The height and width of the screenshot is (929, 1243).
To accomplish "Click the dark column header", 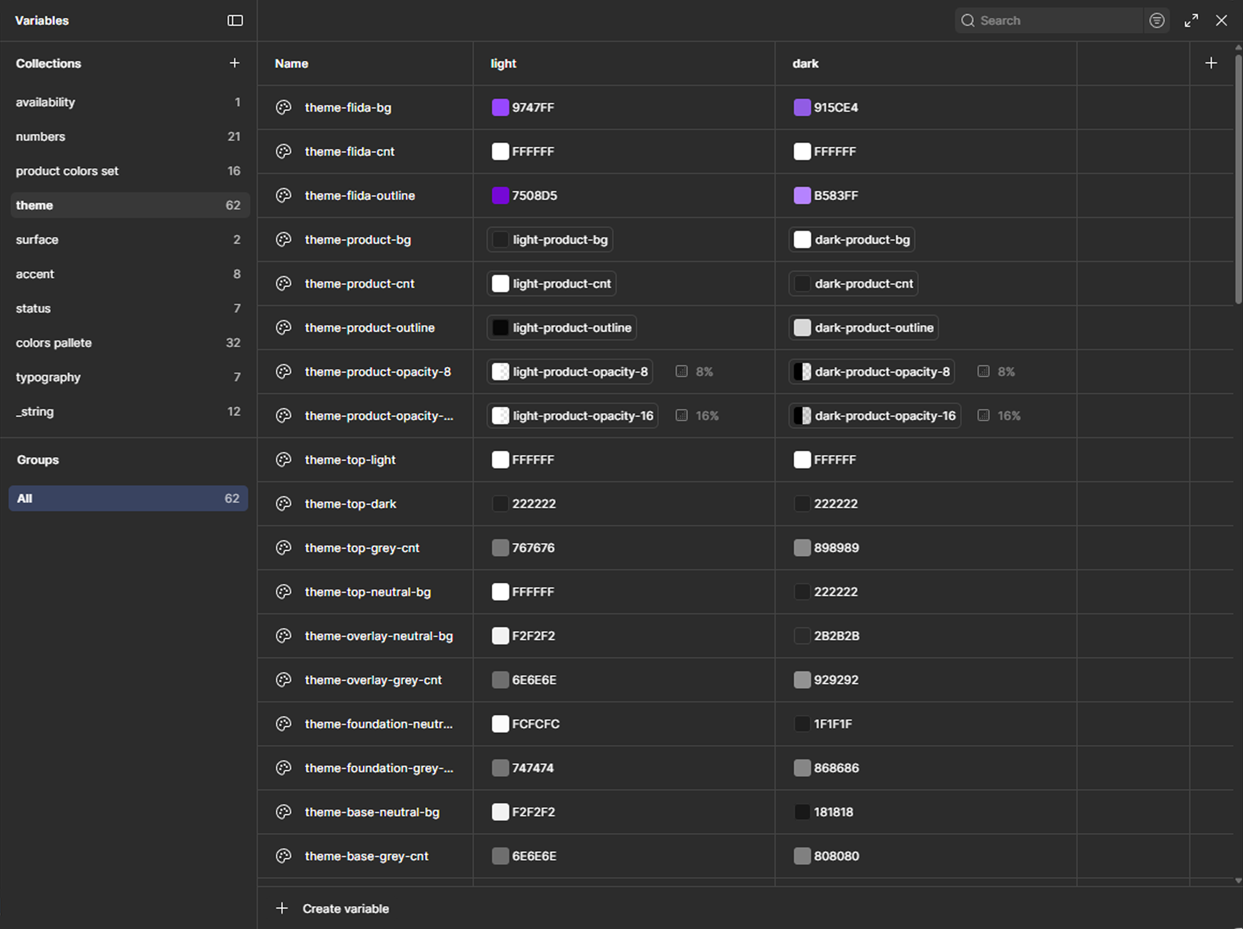I will click(x=805, y=63).
